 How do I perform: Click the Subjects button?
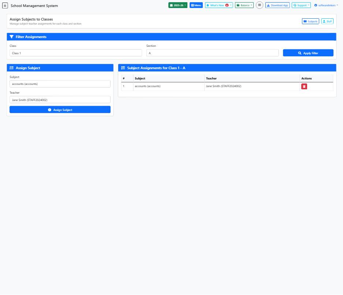pyautogui.click(x=310, y=21)
